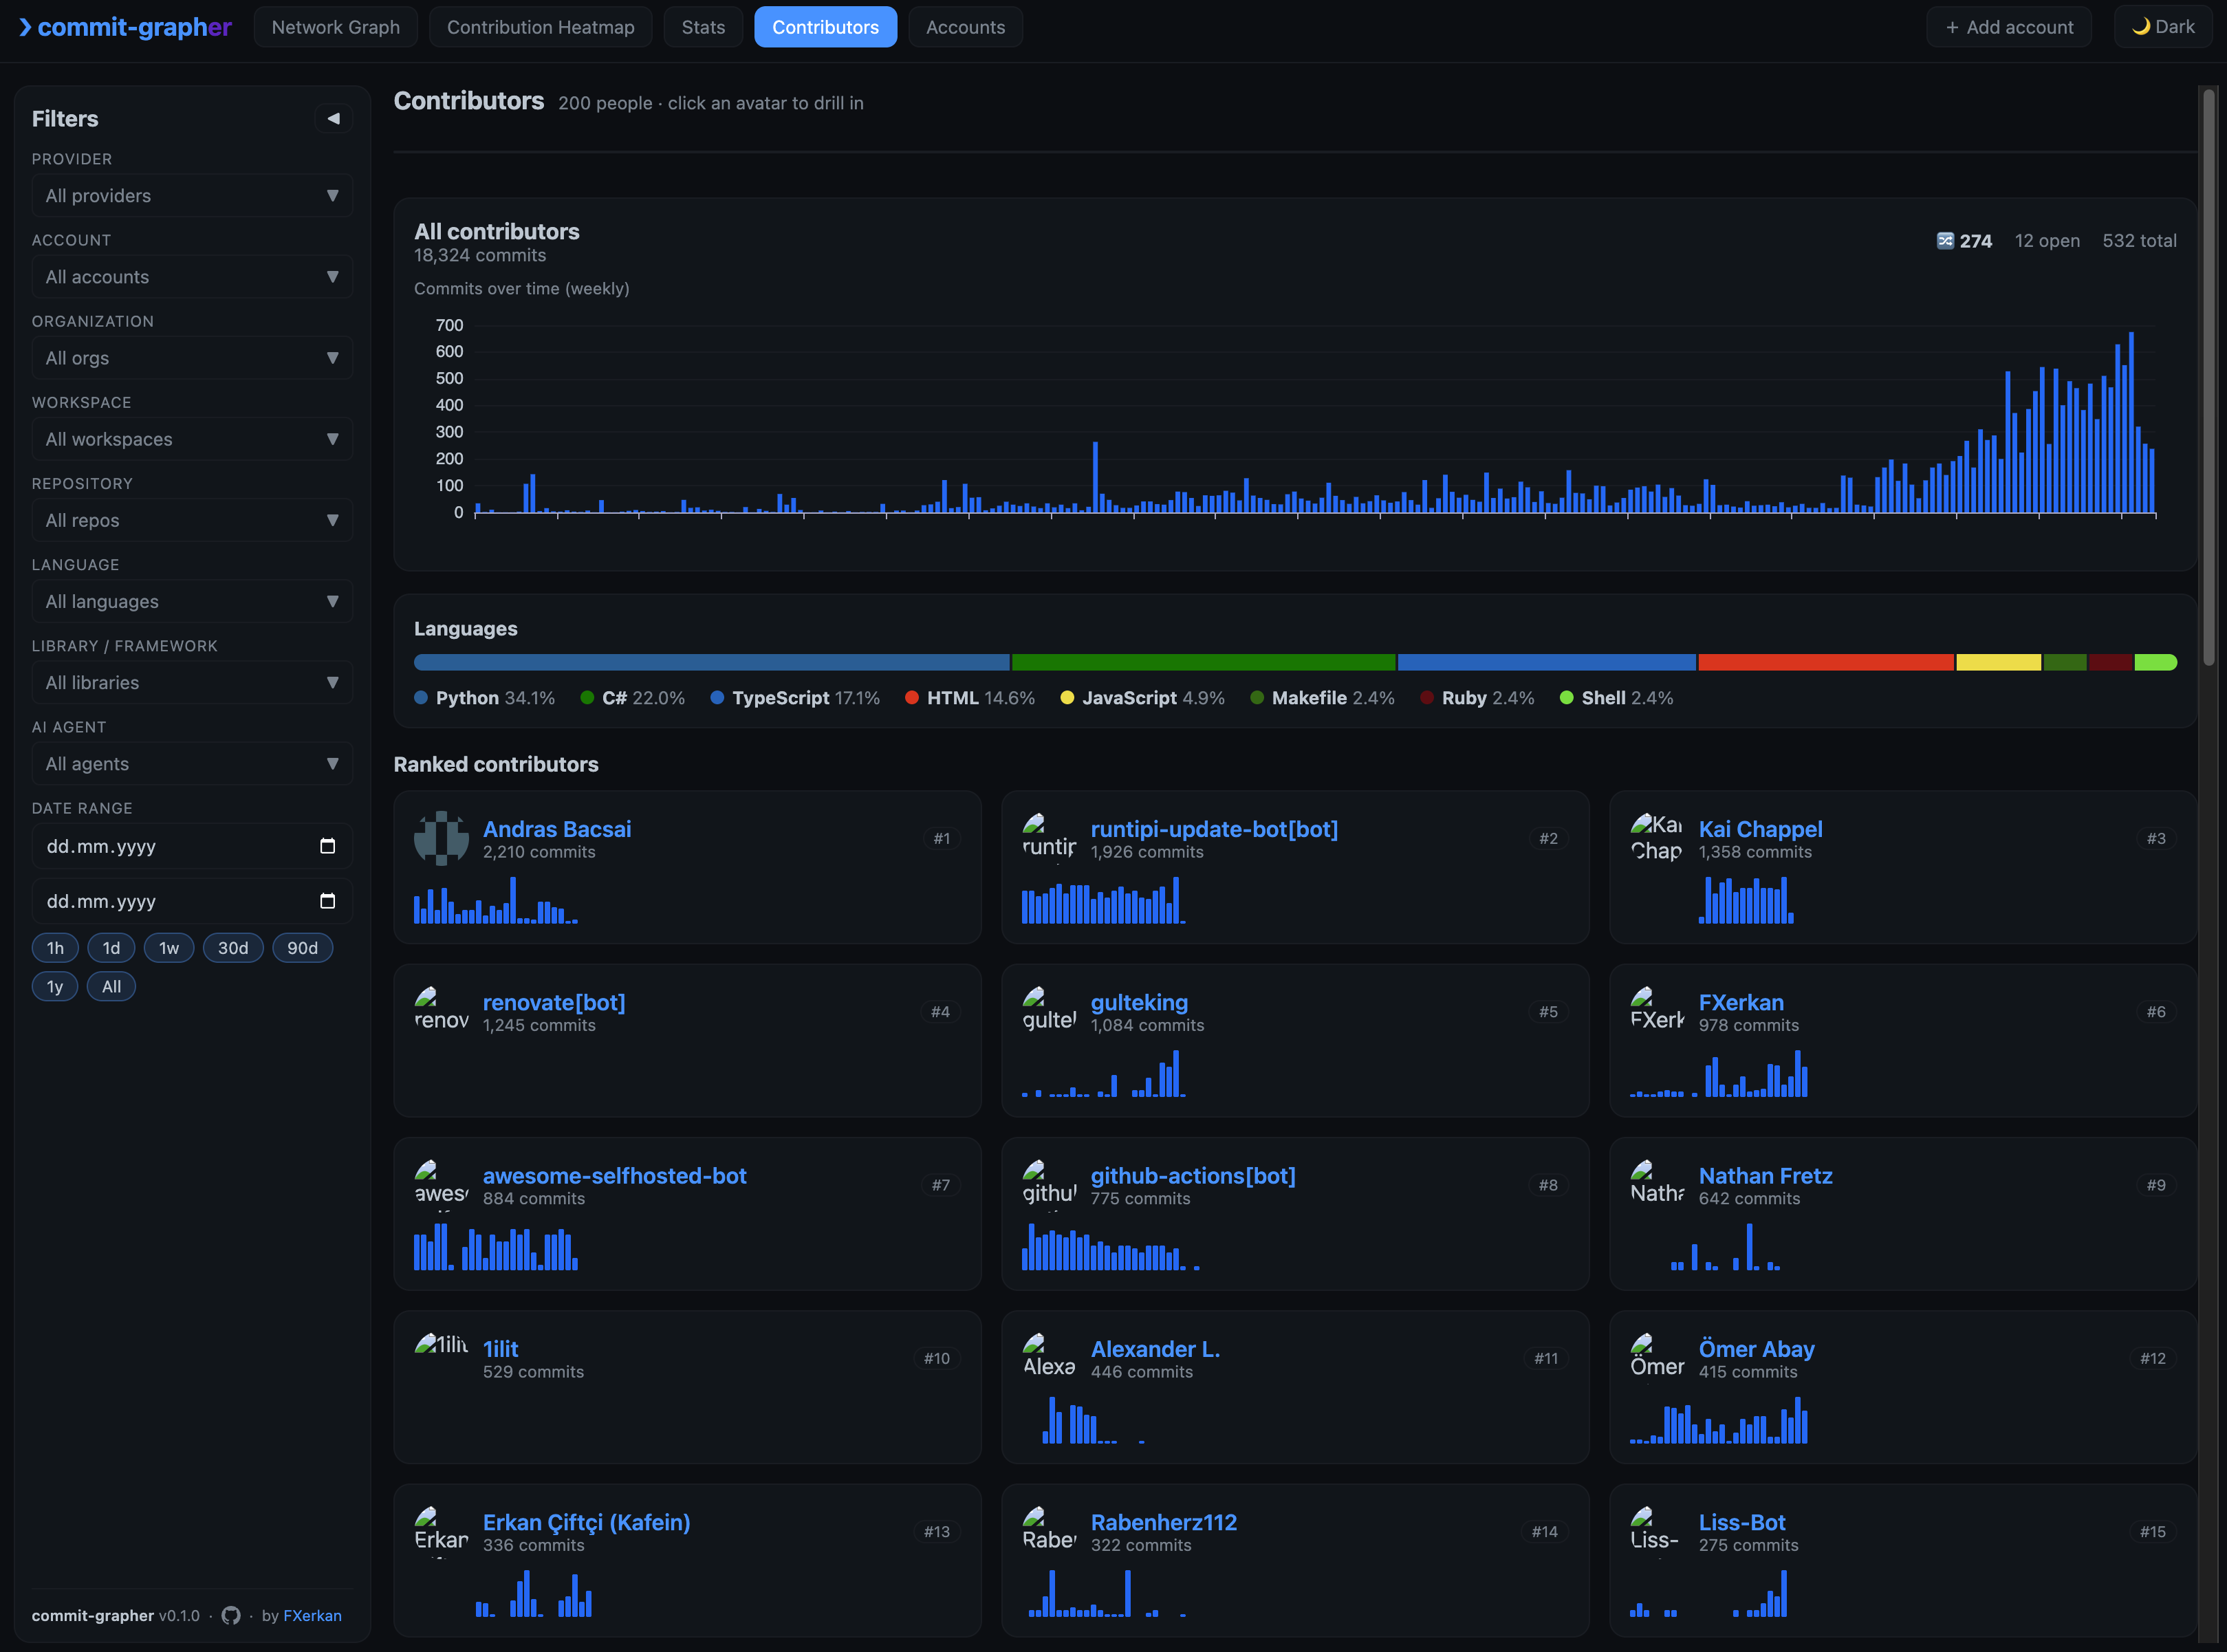Image resolution: width=2227 pixels, height=1652 pixels.
Task: Click Ömer Abay's avatar
Action: tap(1657, 1357)
